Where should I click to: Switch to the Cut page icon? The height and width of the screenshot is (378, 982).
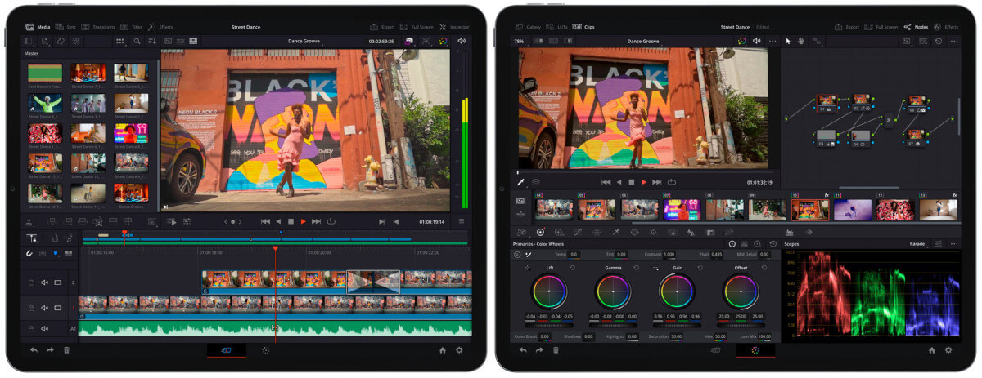[x=226, y=350]
